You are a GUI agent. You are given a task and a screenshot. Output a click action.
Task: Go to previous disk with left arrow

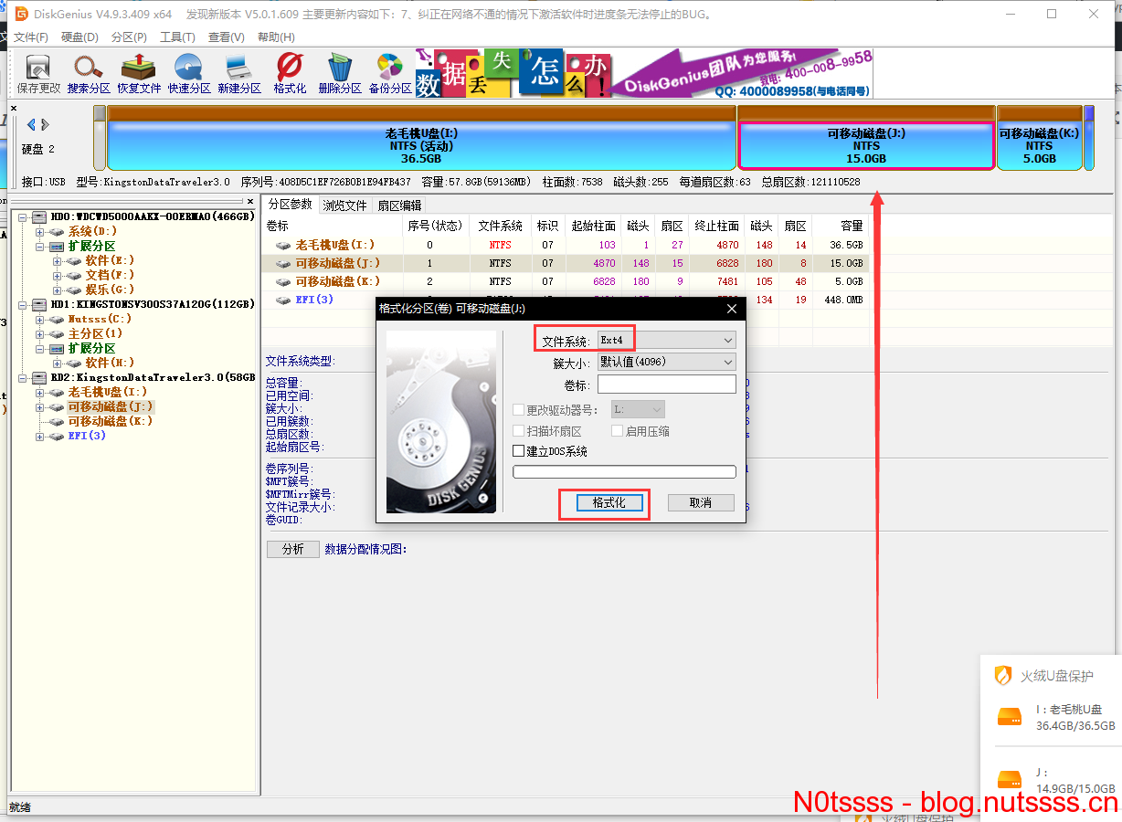click(31, 124)
